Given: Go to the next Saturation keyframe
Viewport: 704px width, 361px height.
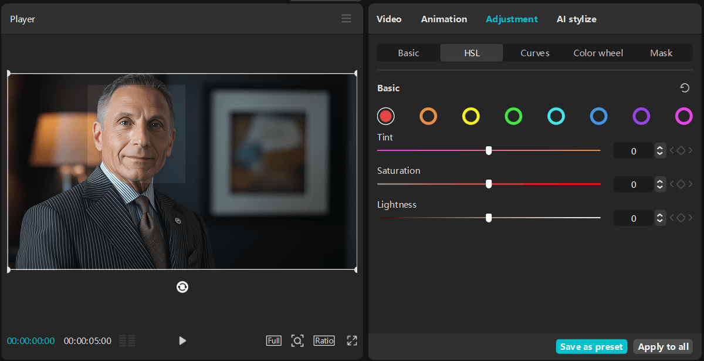Looking at the screenshot, I should [x=691, y=184].
